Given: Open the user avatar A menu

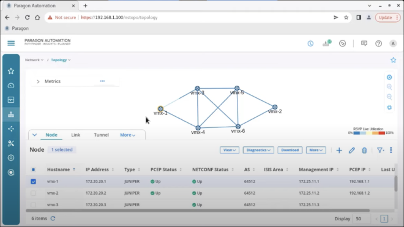Looking at the screenshot, I should (x=393, y=43).
